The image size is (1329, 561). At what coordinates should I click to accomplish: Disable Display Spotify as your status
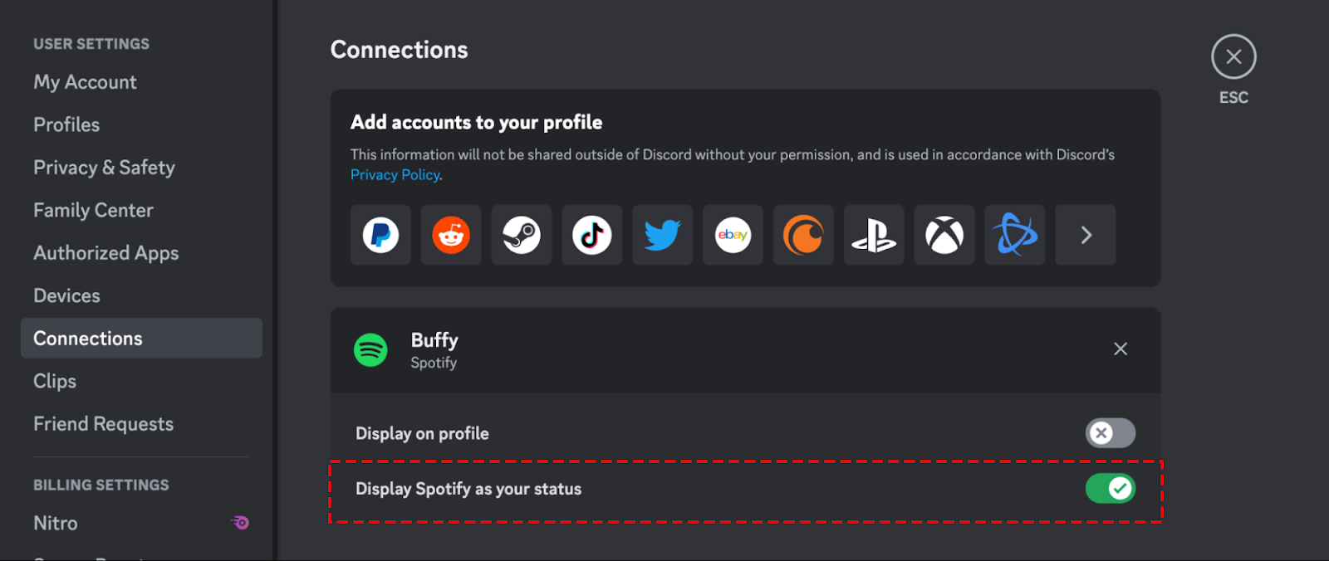click(1110, 489)
